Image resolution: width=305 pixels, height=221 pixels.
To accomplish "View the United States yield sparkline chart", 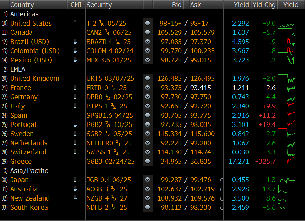I will coord(287,23).
